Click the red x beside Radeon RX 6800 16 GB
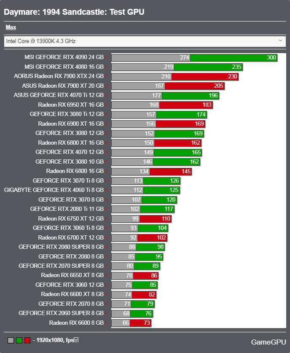Screen dimensions: 290x353 pos(107,172)
